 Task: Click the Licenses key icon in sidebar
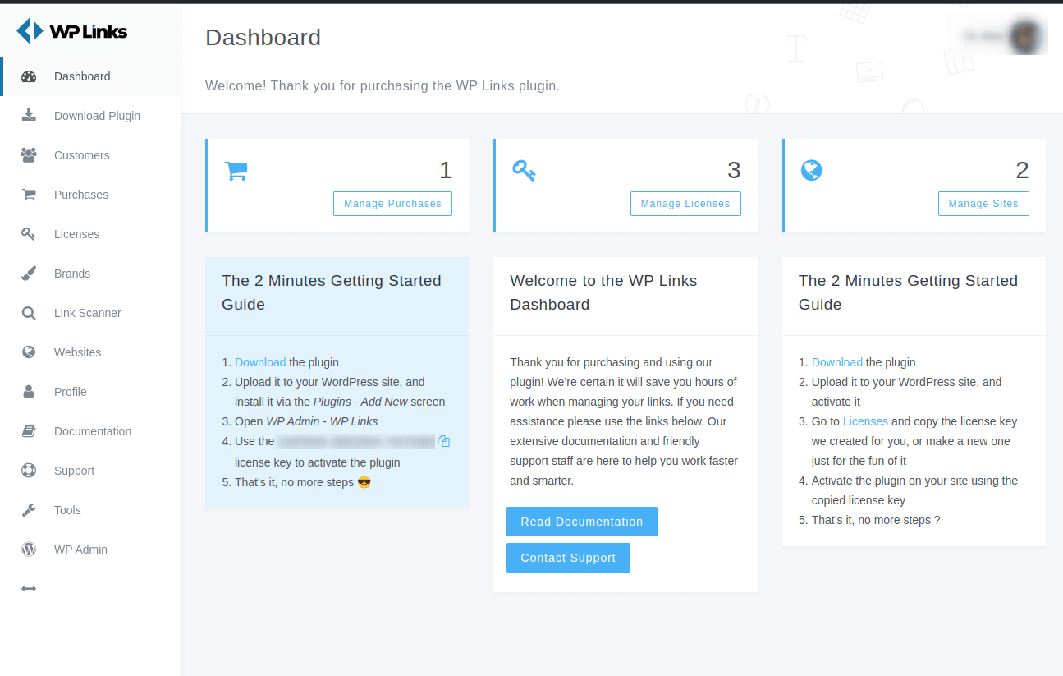[29, 234]
